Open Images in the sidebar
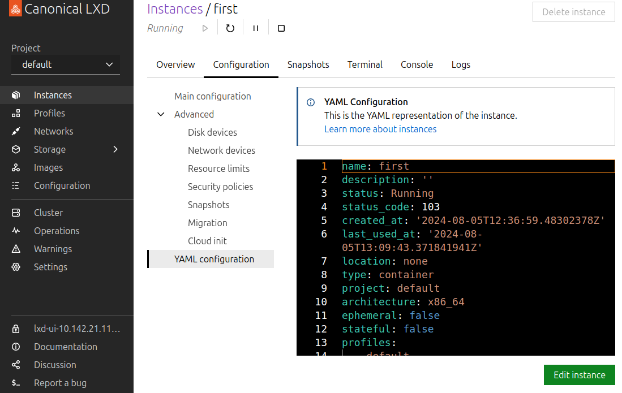This screenshot has width=622, height=393. (x=48, y=167)
